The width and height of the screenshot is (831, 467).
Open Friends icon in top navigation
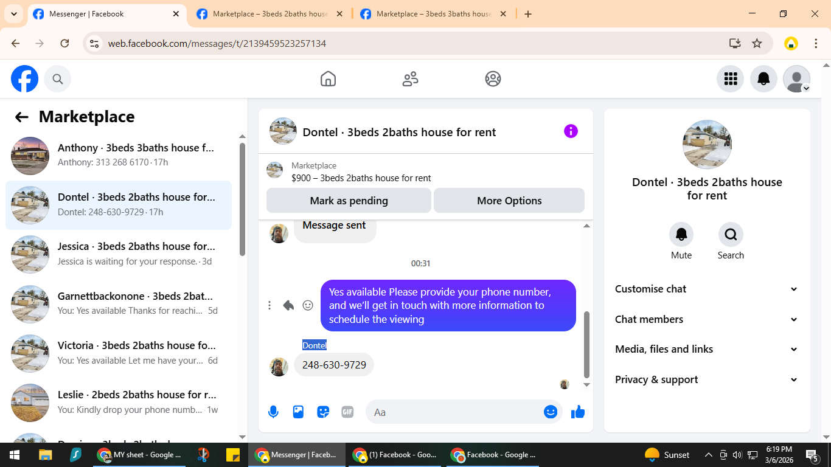pos(411,79)
